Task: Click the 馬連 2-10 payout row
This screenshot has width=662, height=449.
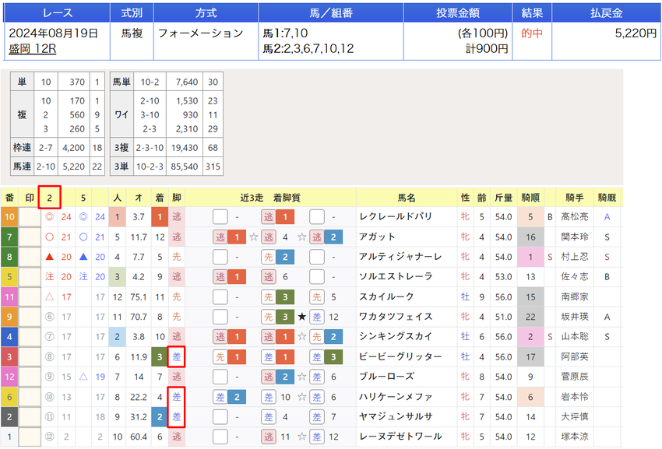Action: pyautogui.click(x=57, y=167)
